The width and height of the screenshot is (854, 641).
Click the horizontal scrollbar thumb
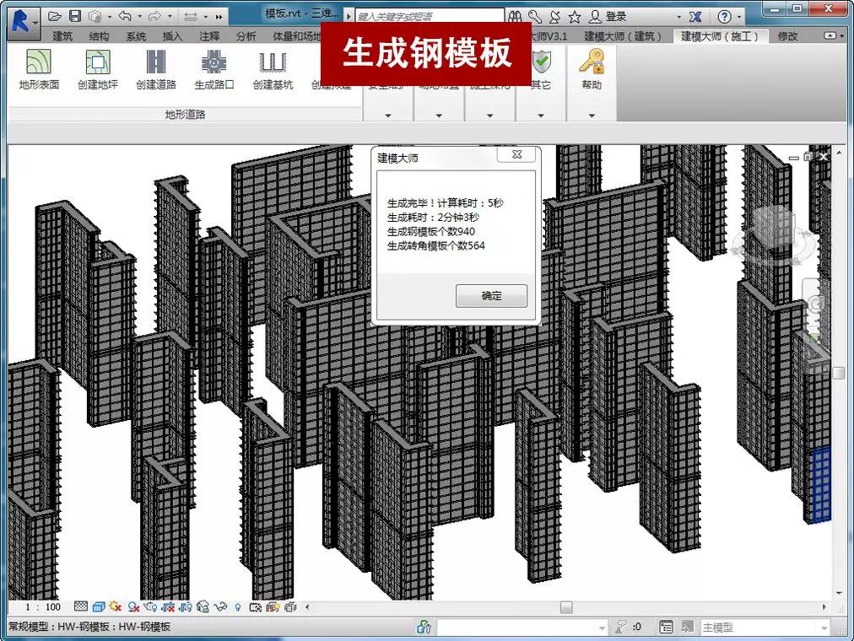566,606
